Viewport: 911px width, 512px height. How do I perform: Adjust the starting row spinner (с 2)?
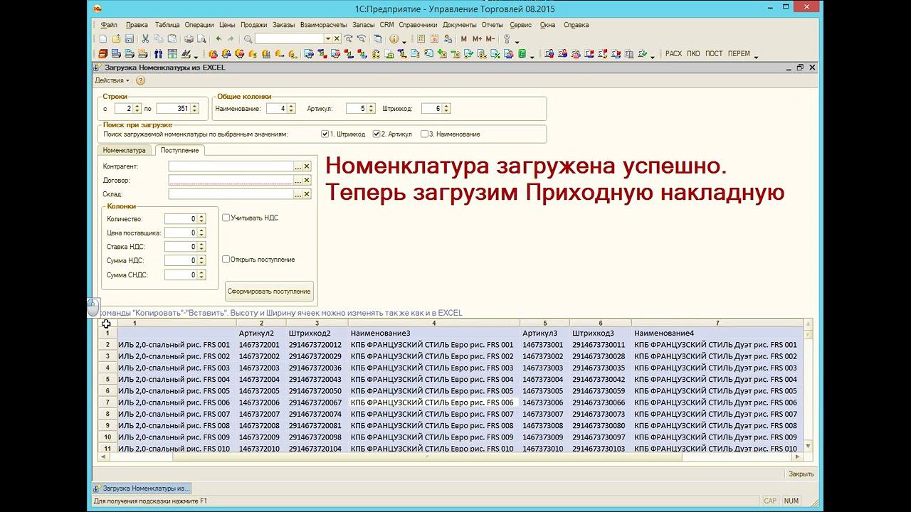(x=137, y=109)
